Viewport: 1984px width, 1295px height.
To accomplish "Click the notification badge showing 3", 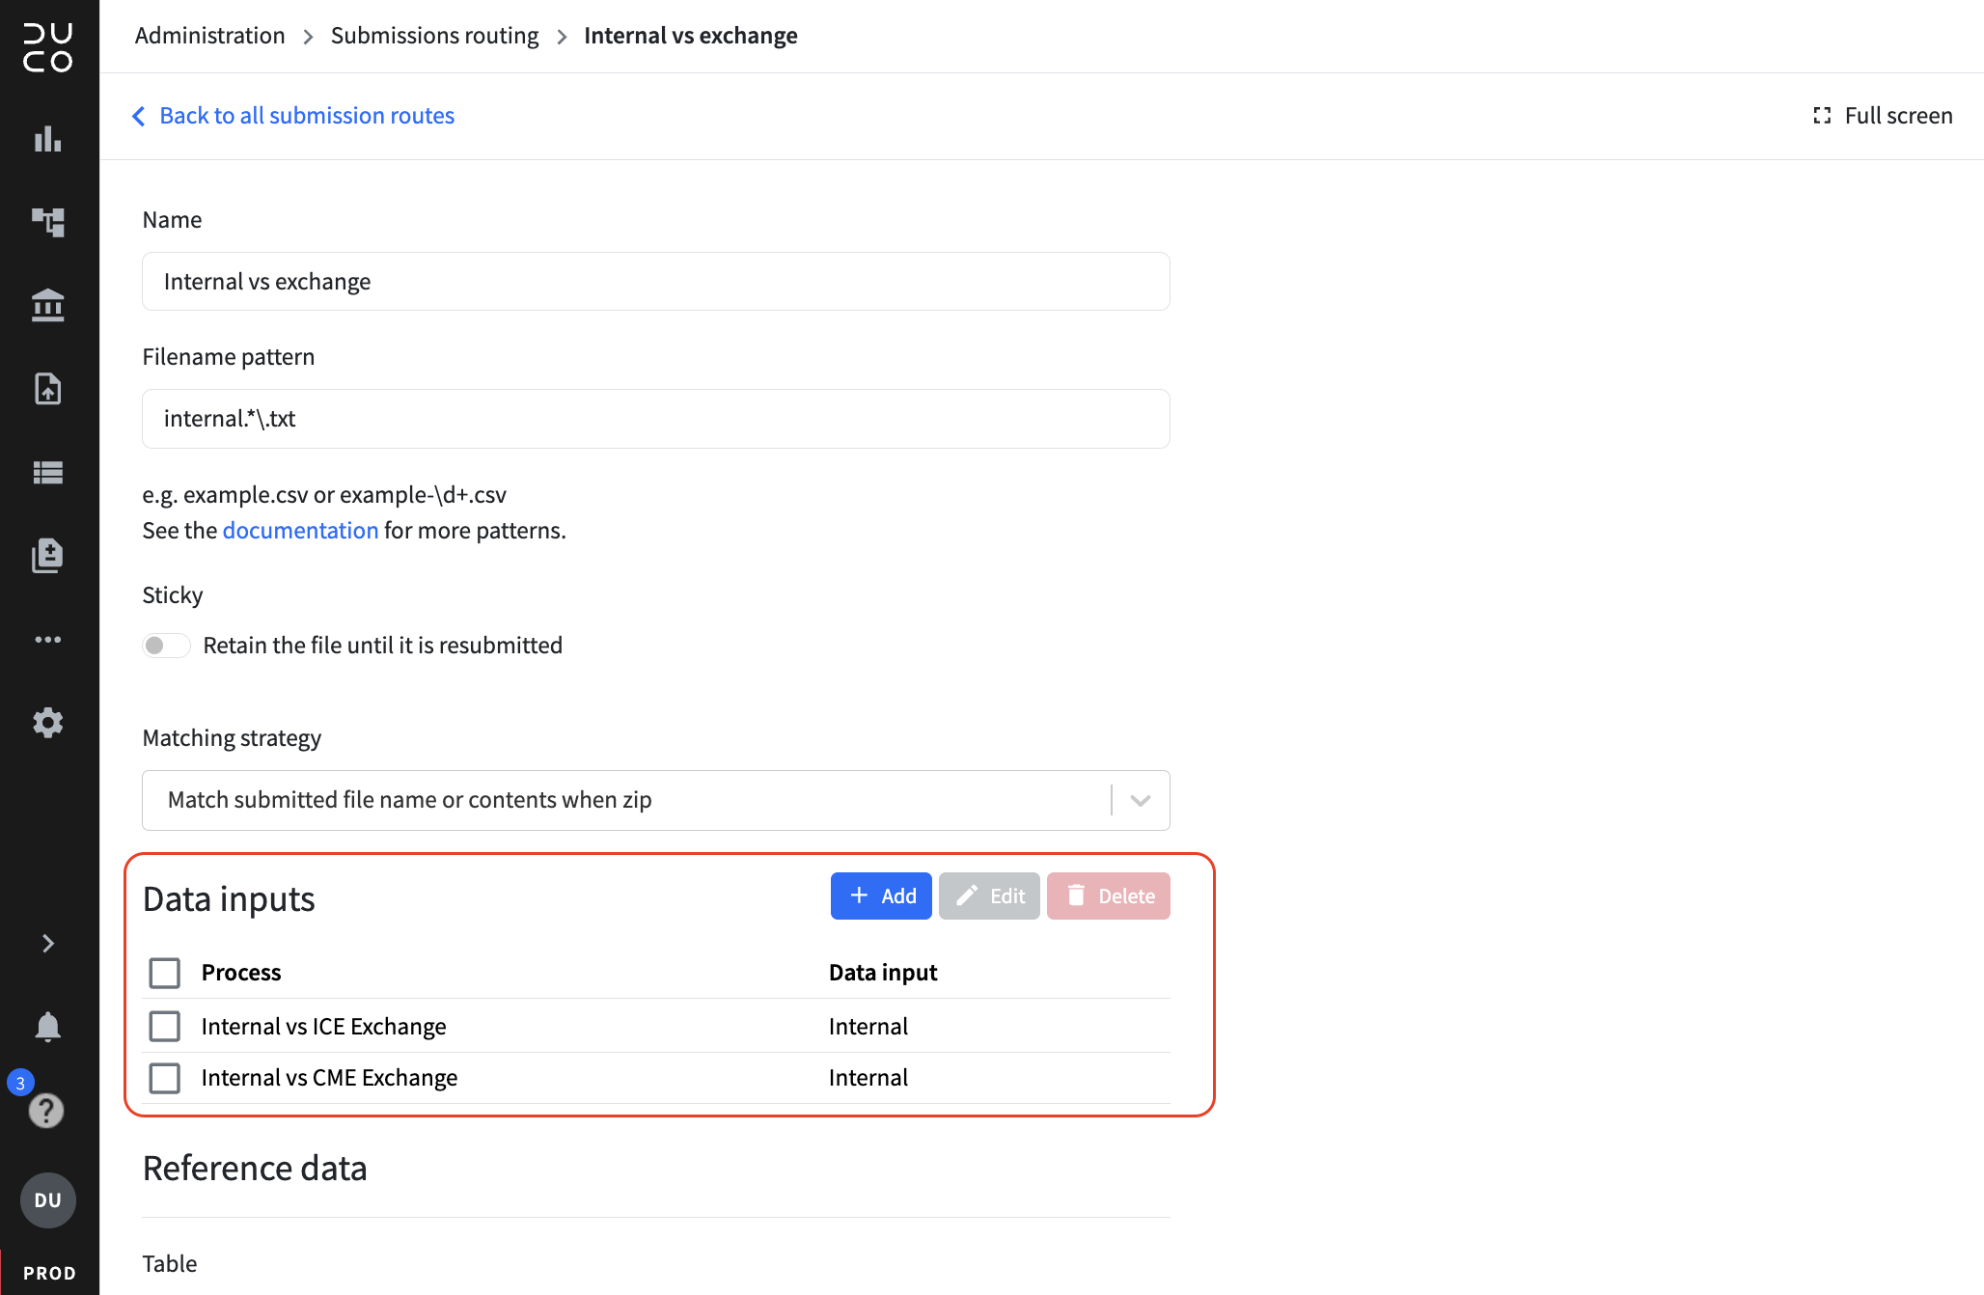I will [x=20, y=1083].
